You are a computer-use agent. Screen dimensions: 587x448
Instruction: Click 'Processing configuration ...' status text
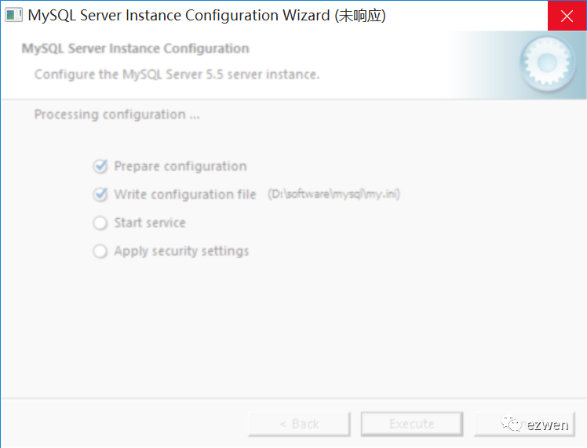(x=117, y=115)
